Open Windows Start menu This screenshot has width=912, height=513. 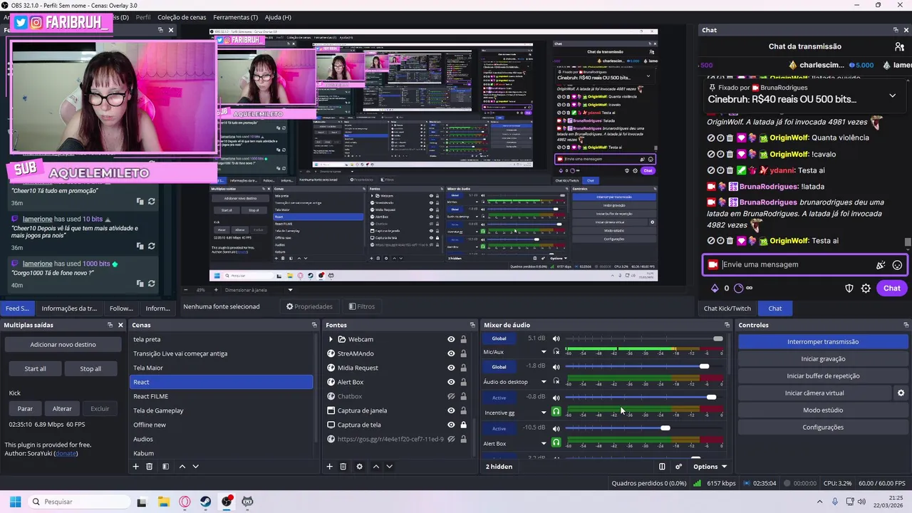click(15, 502)
